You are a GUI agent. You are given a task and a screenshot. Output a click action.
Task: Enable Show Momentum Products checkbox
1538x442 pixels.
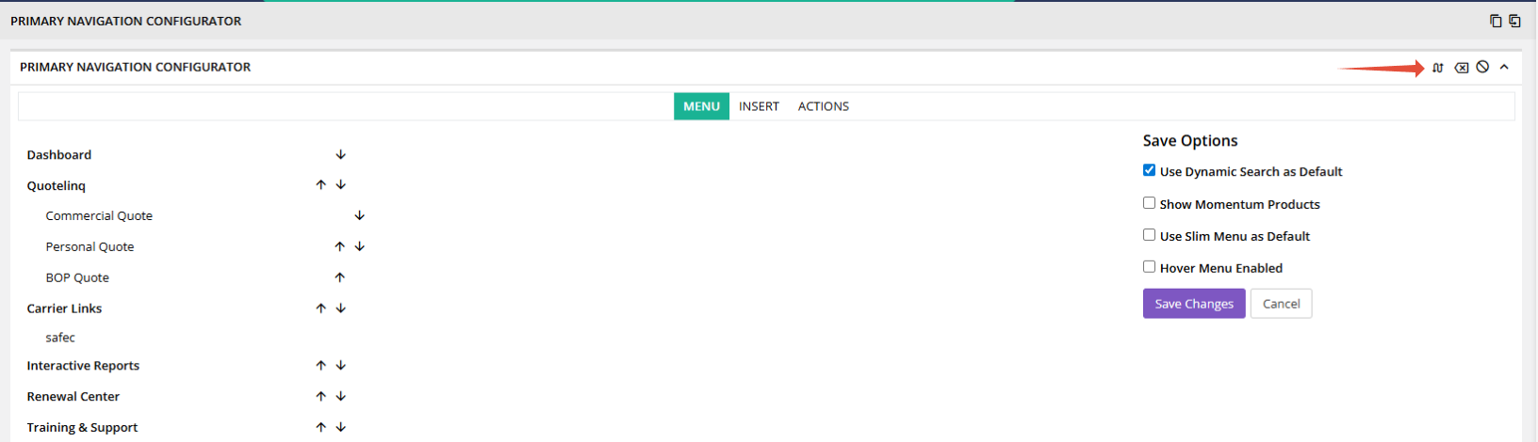[1149, 203]
